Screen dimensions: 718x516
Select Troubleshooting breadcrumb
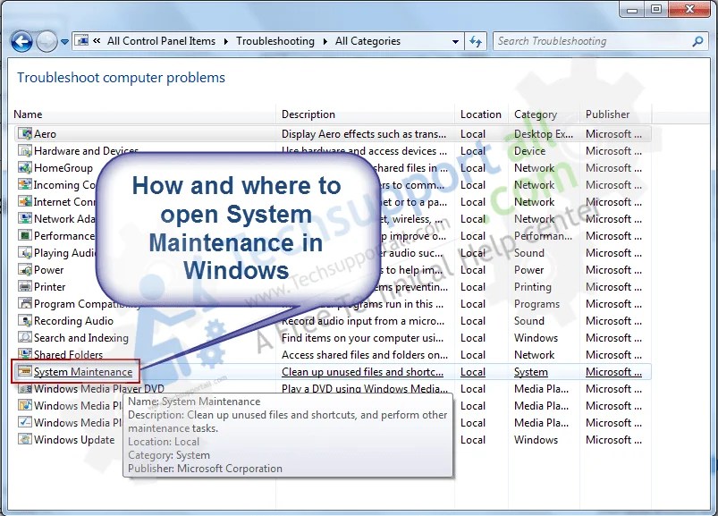coord(275,41)
